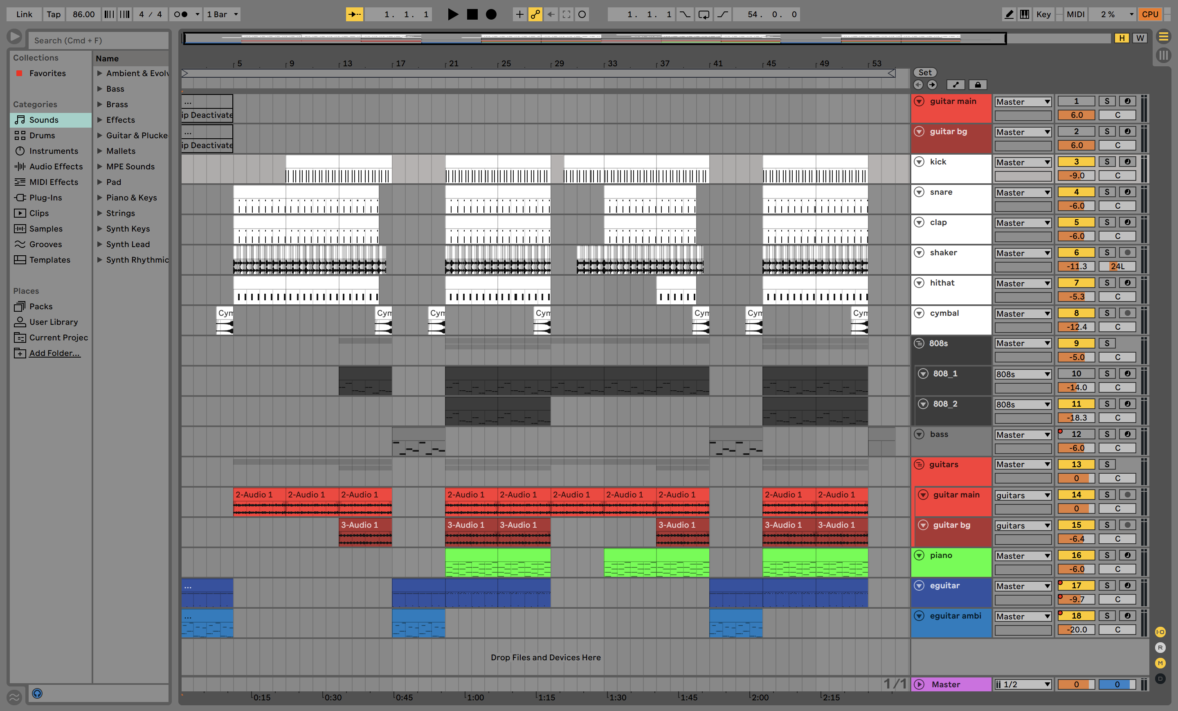Click the Play button in transport
1178x711 pixels.
[452, 14]
